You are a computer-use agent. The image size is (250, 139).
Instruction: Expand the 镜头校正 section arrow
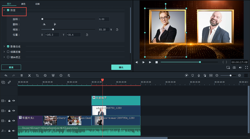pyautogui.click(x=4, y=57)
